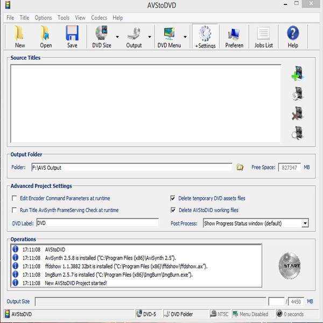The height and width of the screenshot is (323, 323).
Task: Open the Jobs List
Action: pos(263,37)
